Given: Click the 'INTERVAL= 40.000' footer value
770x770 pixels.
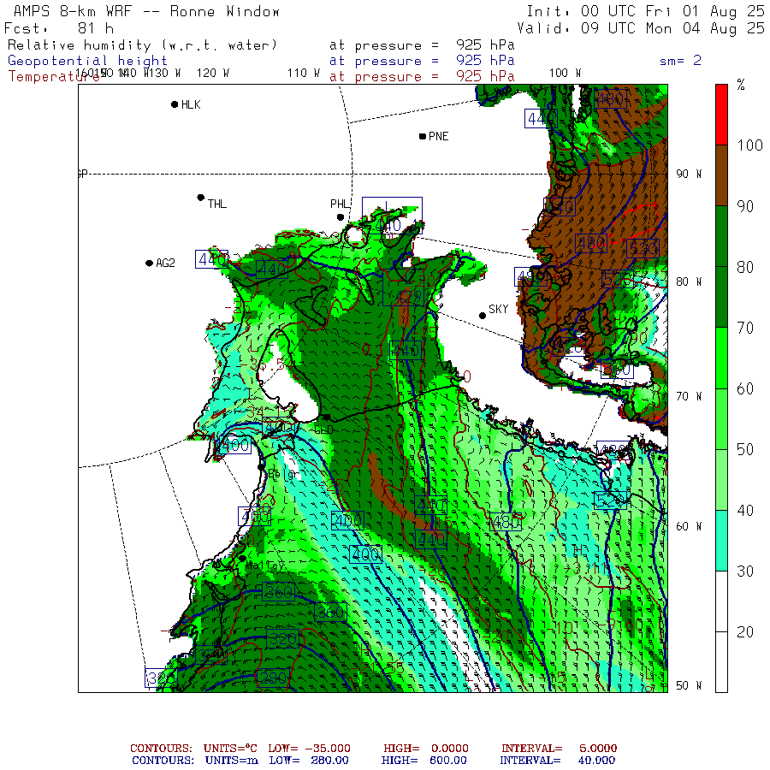Looking at the screenshot, I should point(557,761).
